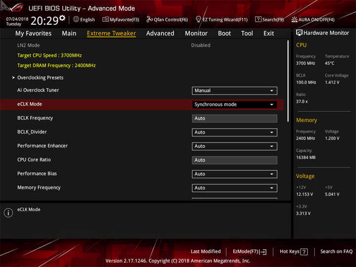Click the Performance Enhancer label

[43, 146]
